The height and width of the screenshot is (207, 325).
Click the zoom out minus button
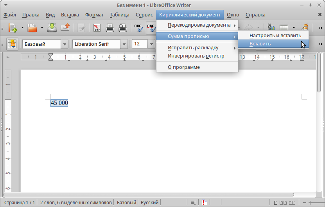pos(305,203)
